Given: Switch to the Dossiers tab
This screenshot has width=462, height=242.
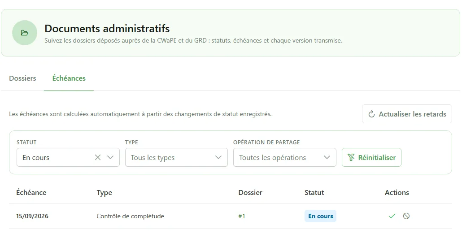Looking at the screenshot, I should pyautogui.click(x=23, y=78).
